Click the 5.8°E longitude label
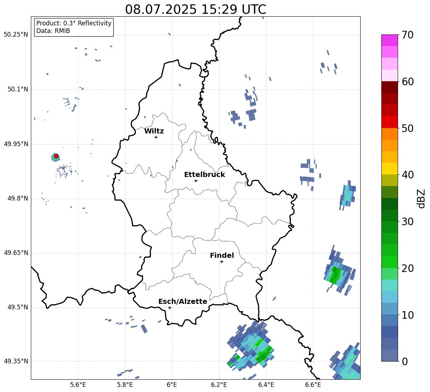Image resolution: width=430 pixels, height=392 pixels. (x=125, y=385)
